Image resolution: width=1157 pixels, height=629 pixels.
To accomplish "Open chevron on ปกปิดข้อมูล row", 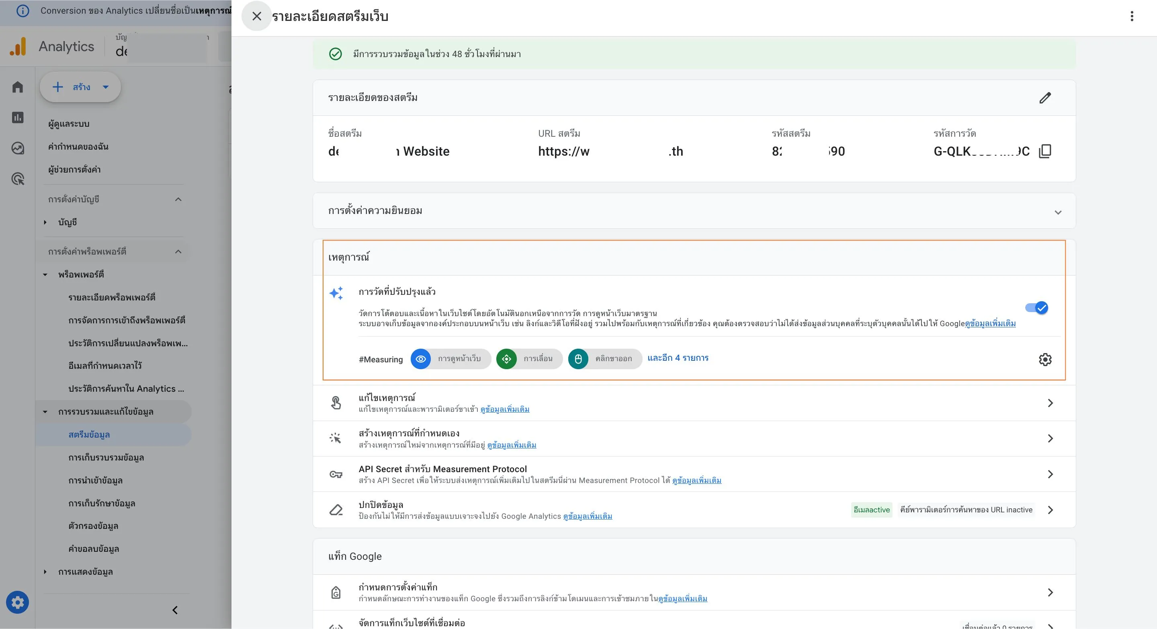I will (1050, 510).
